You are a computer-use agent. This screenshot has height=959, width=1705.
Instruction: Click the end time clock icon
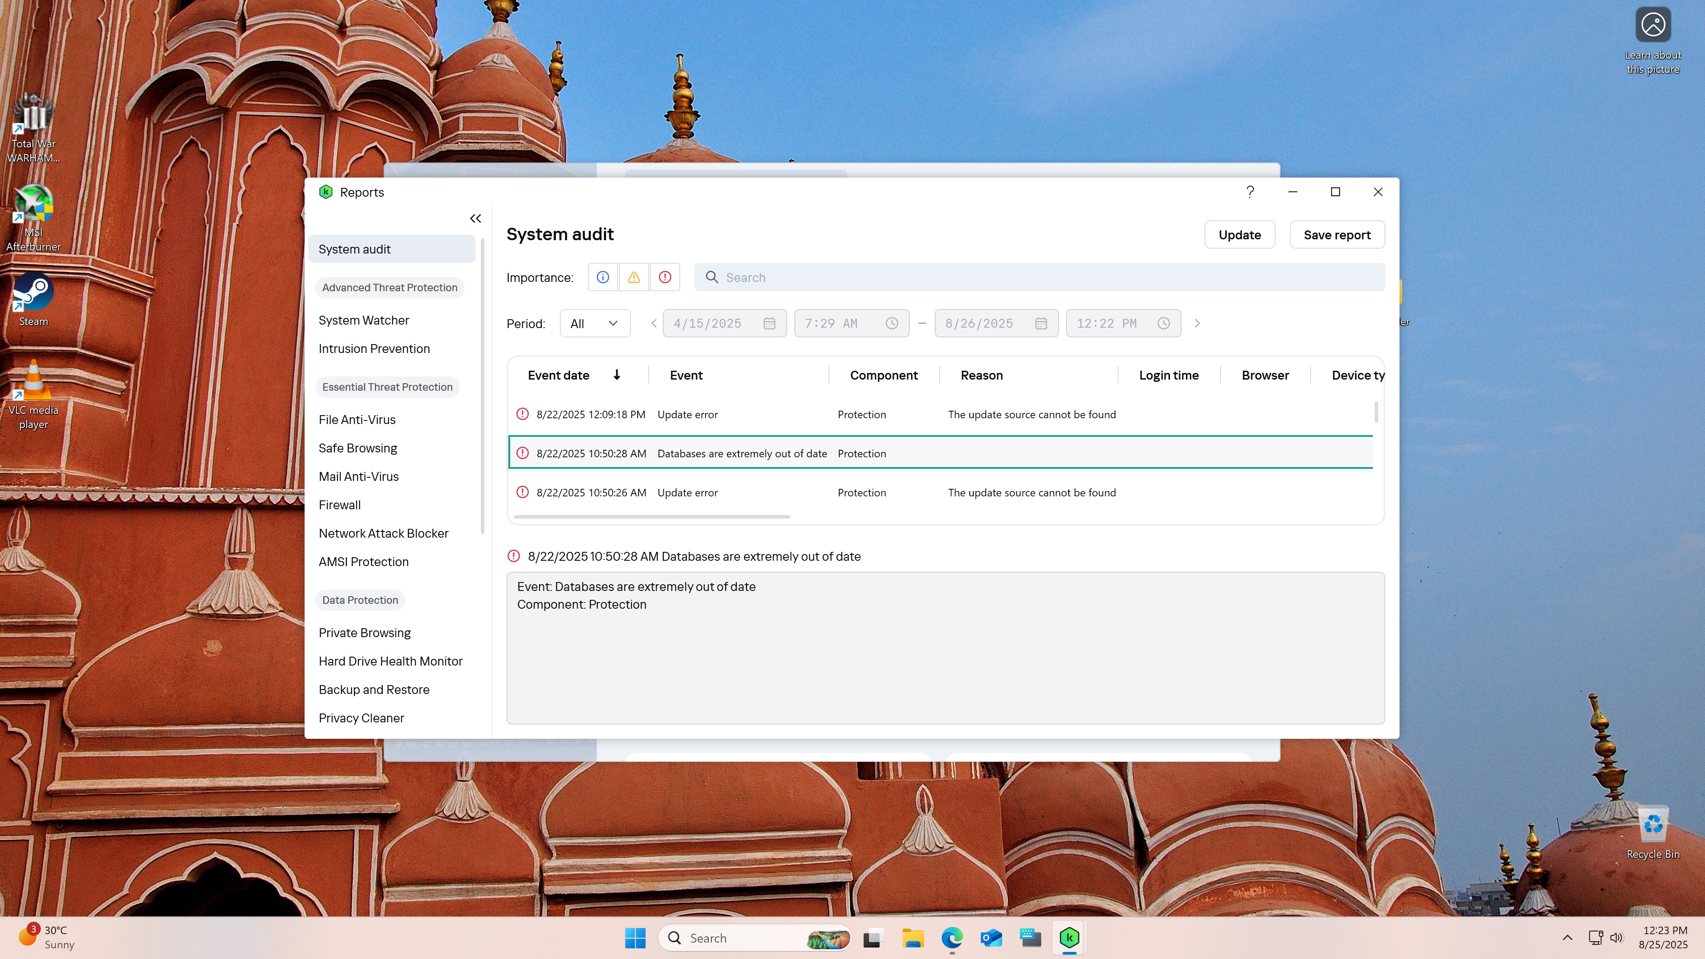click(1164, 324)
